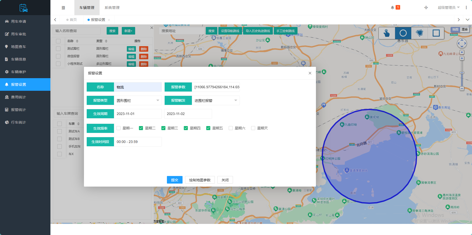472x235 pixels.
Task: Click the 用车审批 edit icon
Action: pyautogui.click(x=7, y=34)
